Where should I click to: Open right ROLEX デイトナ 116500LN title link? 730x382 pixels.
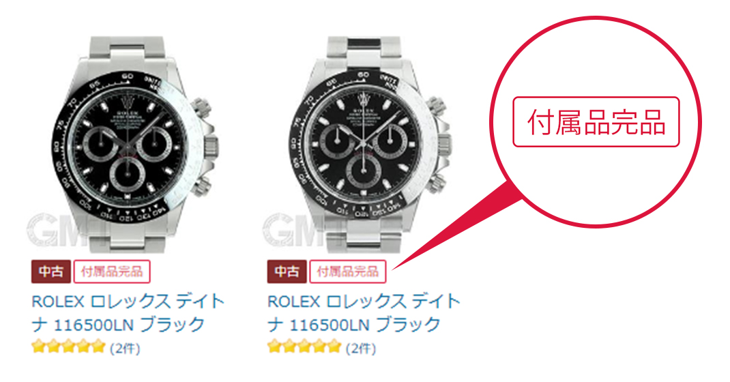[364, 312]
